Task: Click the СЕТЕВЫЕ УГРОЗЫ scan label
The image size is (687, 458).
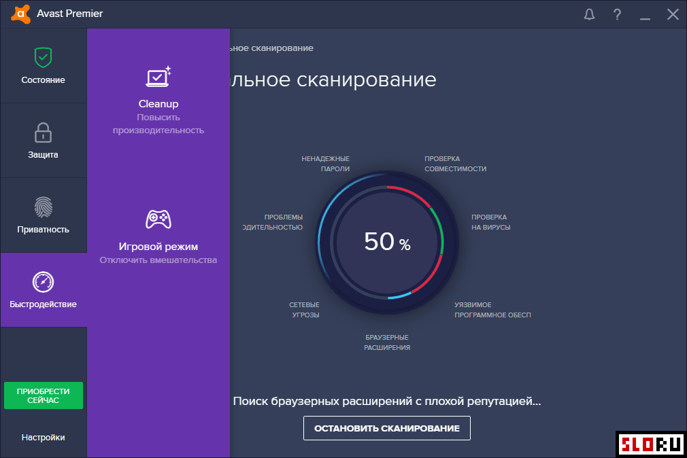Action: [x=304, y=310]
